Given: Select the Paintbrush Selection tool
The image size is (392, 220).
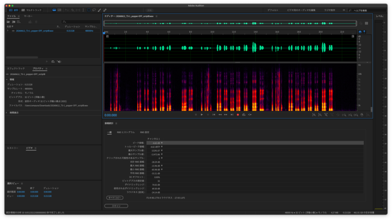Looking at the screenshot, I should [x=100, y=10].
